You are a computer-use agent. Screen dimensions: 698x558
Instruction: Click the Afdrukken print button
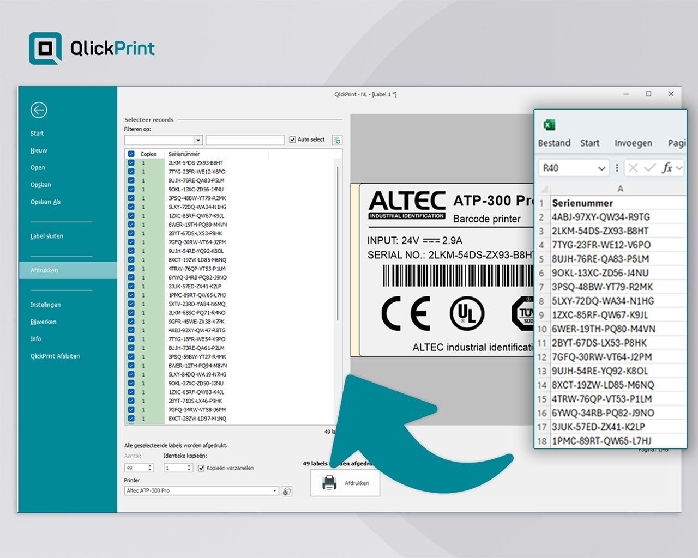point(345,483)
